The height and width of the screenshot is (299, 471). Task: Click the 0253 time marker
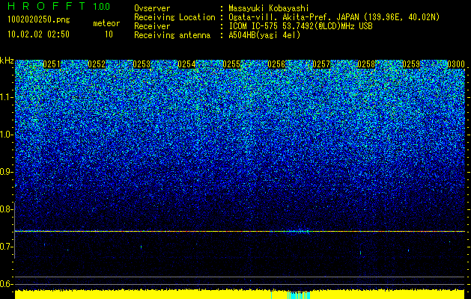click(x=142, y=64)
